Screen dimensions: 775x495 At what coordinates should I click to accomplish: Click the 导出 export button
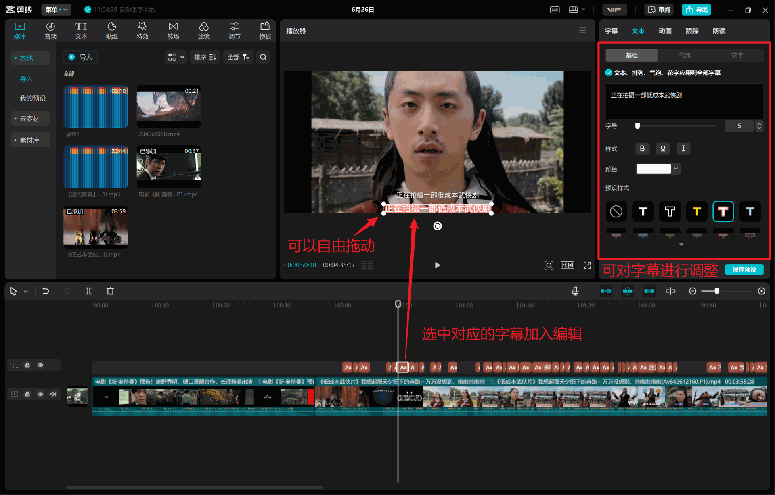697,10
